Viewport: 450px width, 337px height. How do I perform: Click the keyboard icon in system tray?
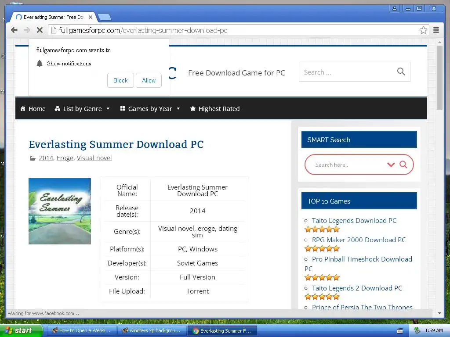coord(399,331)
